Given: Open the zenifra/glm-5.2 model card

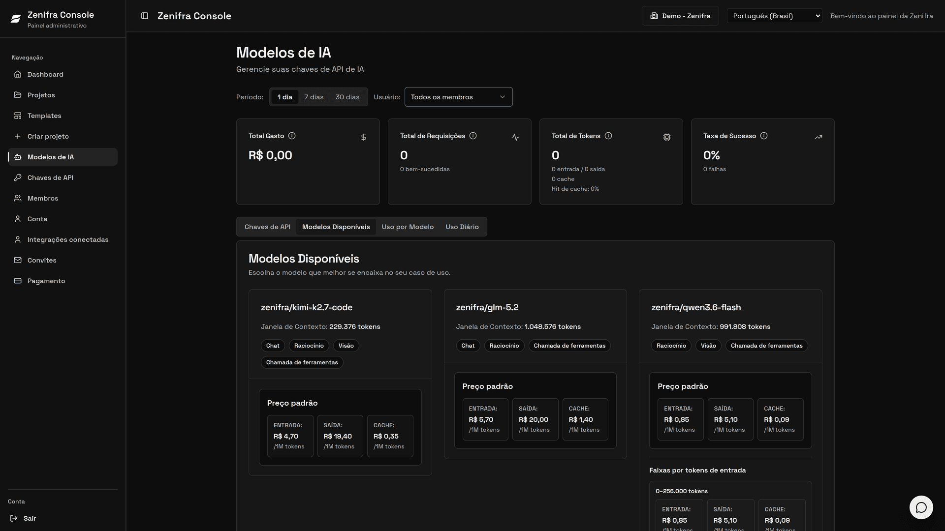Looking at the screenshot, I should [x=535, y=374].
